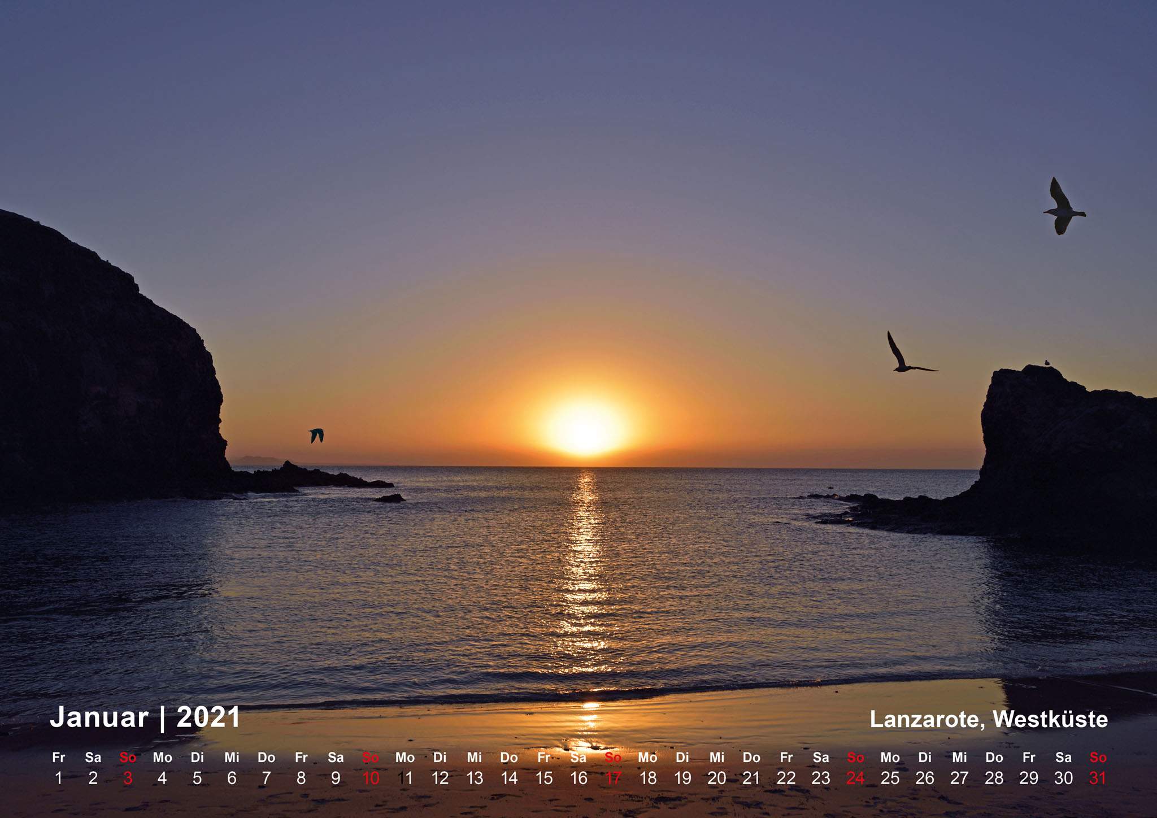
Task: Select date 23 in the calendar
Action: coord(821,778)
